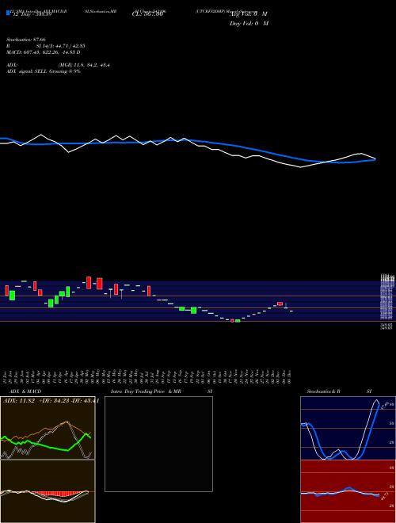396x523 pixels.
Task: Click the blue Stochastics oscillator panel
Action: [348, 428]
